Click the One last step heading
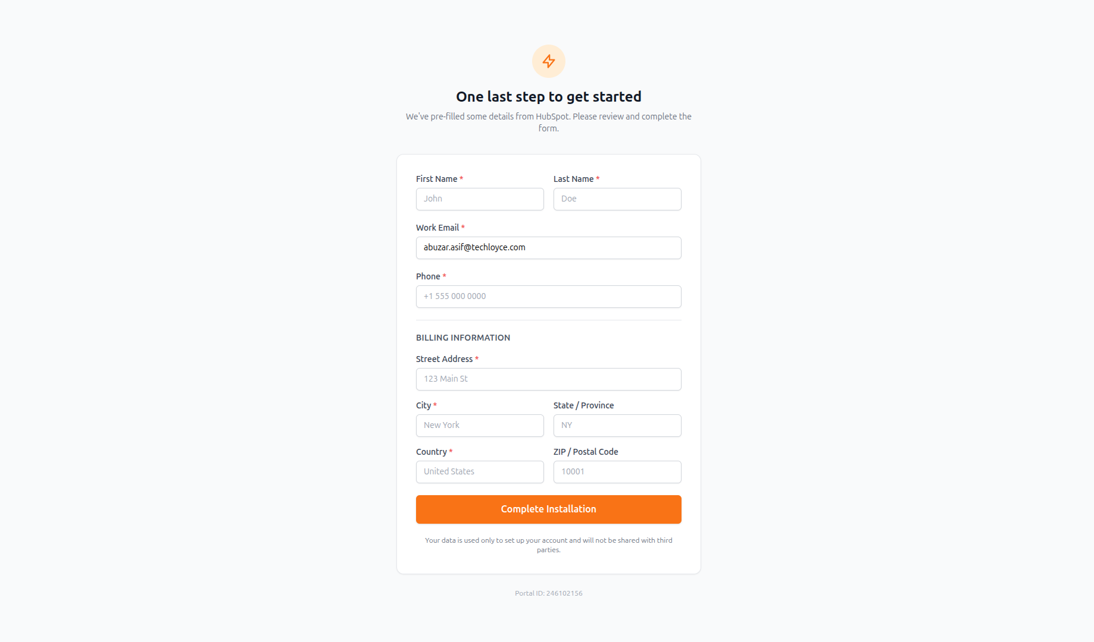This screenshot has width=1094, height=642. click(x=548, y=96)
